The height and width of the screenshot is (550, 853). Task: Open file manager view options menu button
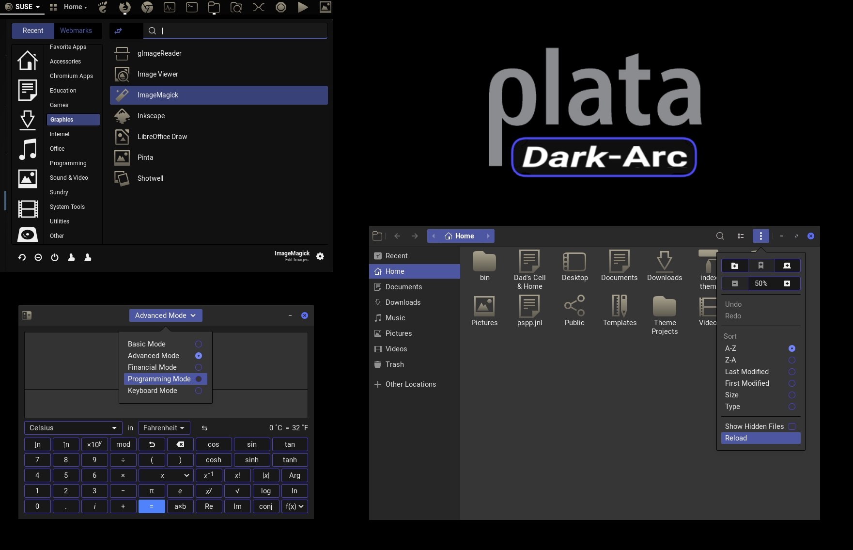click(761, 236)
